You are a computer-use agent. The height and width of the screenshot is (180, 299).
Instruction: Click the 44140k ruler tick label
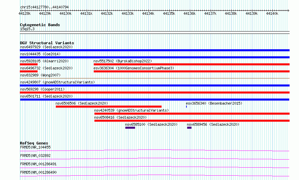(272, 13)
